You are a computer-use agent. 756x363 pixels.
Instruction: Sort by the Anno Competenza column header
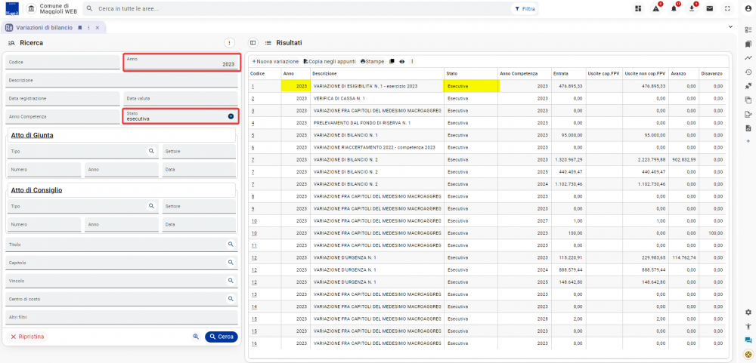(x=519, y=74)
